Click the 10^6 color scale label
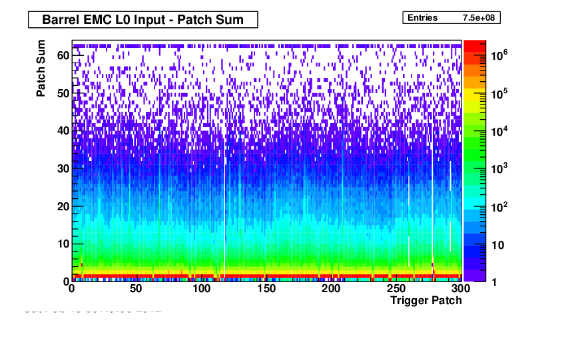Screen dimensions: 566x344 click(x=499, y=55)
